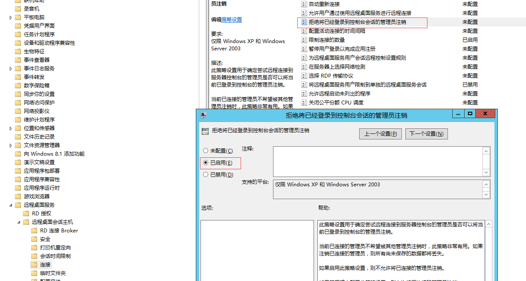526x281 pixels.
Task: Collapse the 远程桌面会话主机 tree node
Action: pyautogui.click(x=19, y=222)
